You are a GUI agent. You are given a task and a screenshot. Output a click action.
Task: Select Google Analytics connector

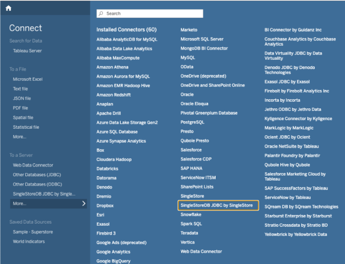(113, 252)
